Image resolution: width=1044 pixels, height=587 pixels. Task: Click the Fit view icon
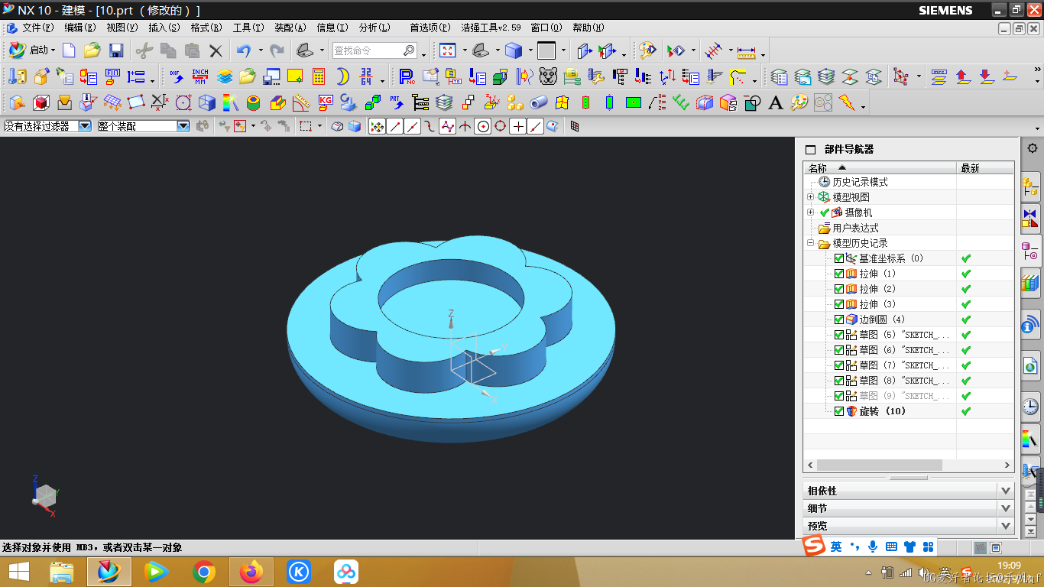point(448,50)
